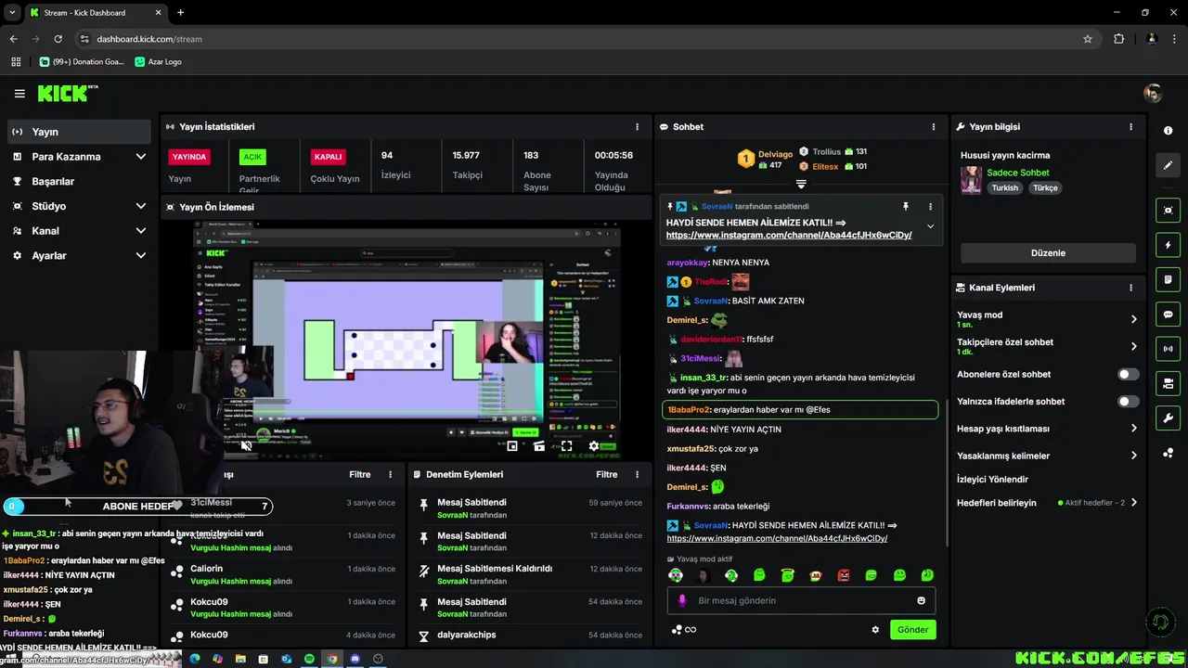Open Yavaş mod settings
Screen dimensions: 1188x668
point(1047,319)
